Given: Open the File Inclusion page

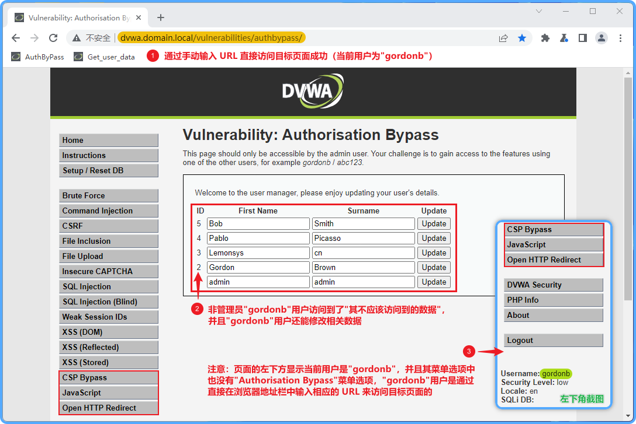Looking at the screenshot, I should pyautogui.click(x=108, y=241).
